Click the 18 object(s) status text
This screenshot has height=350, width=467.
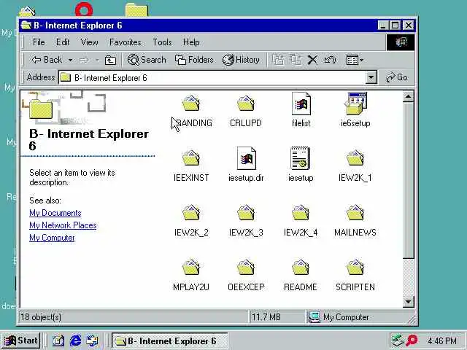pyautogui.click(x=41, y=317)
